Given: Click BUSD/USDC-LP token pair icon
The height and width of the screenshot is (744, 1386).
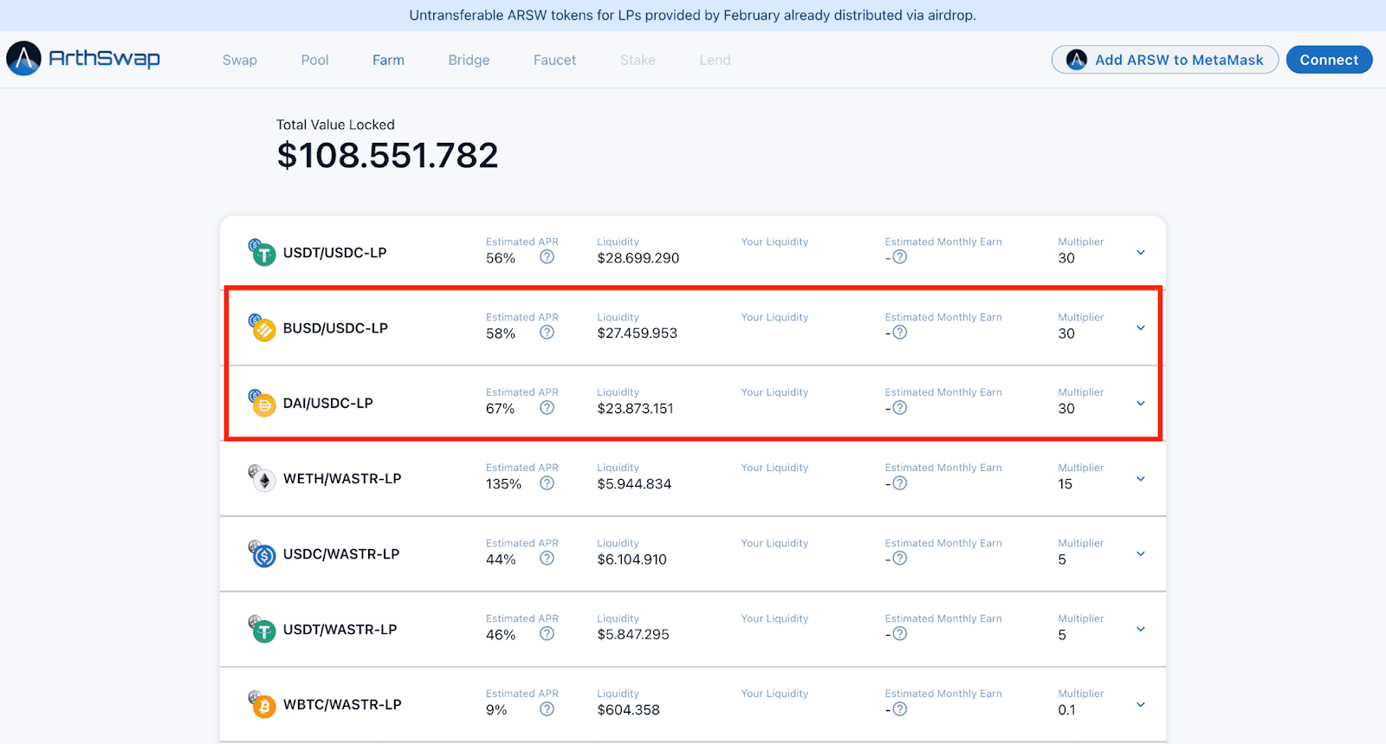Looking at the screenshot, I should tap(262, 328).
